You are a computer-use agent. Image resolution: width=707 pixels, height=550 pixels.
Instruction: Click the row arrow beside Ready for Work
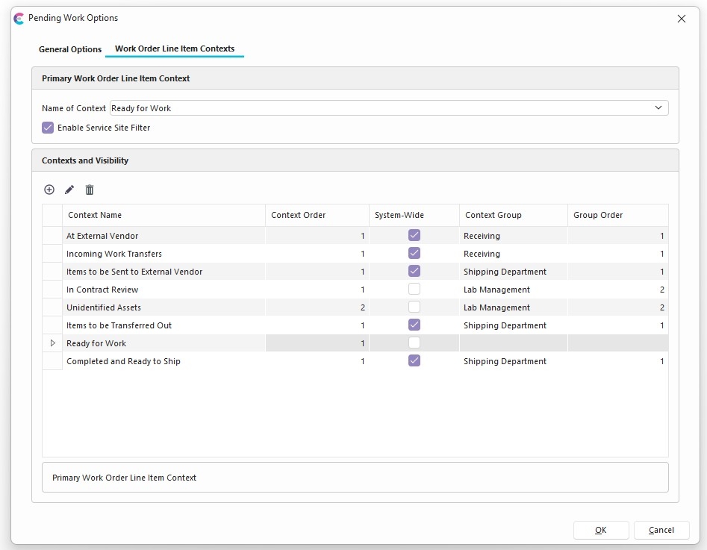pyautogui.click(x=52, y=343)
